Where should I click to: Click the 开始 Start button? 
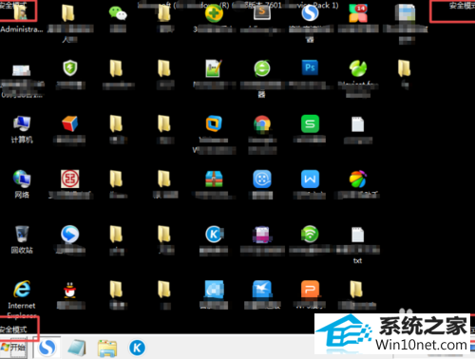13,348
